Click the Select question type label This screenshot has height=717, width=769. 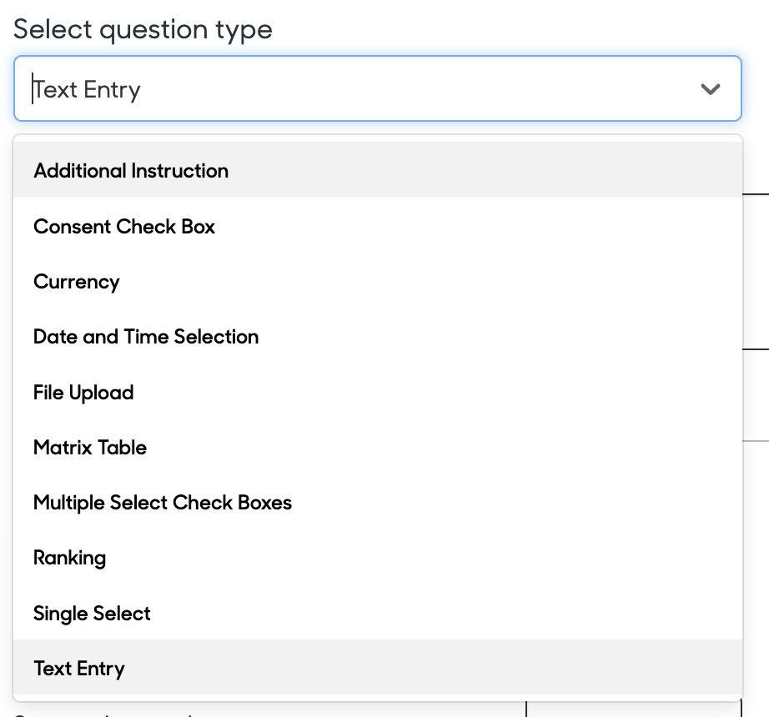pyautogui.click(x=143, y=28)
